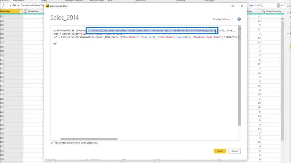Click the Order Quantity number type icon
Screen dimensions: 291x163
tap(263, 11)
